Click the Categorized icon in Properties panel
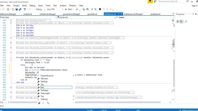This screenshot has height=111, width=198. pos(178,22)
